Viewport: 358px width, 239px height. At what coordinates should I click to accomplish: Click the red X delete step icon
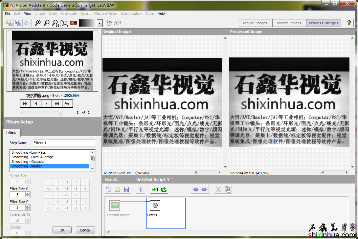(218, 189)
